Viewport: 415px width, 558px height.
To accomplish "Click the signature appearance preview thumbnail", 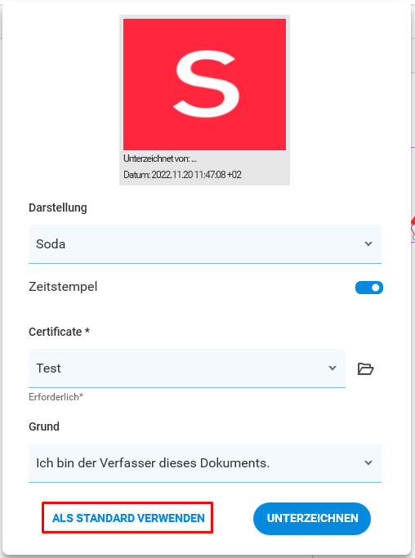I will pyautogui.click(x=205, y=100).
